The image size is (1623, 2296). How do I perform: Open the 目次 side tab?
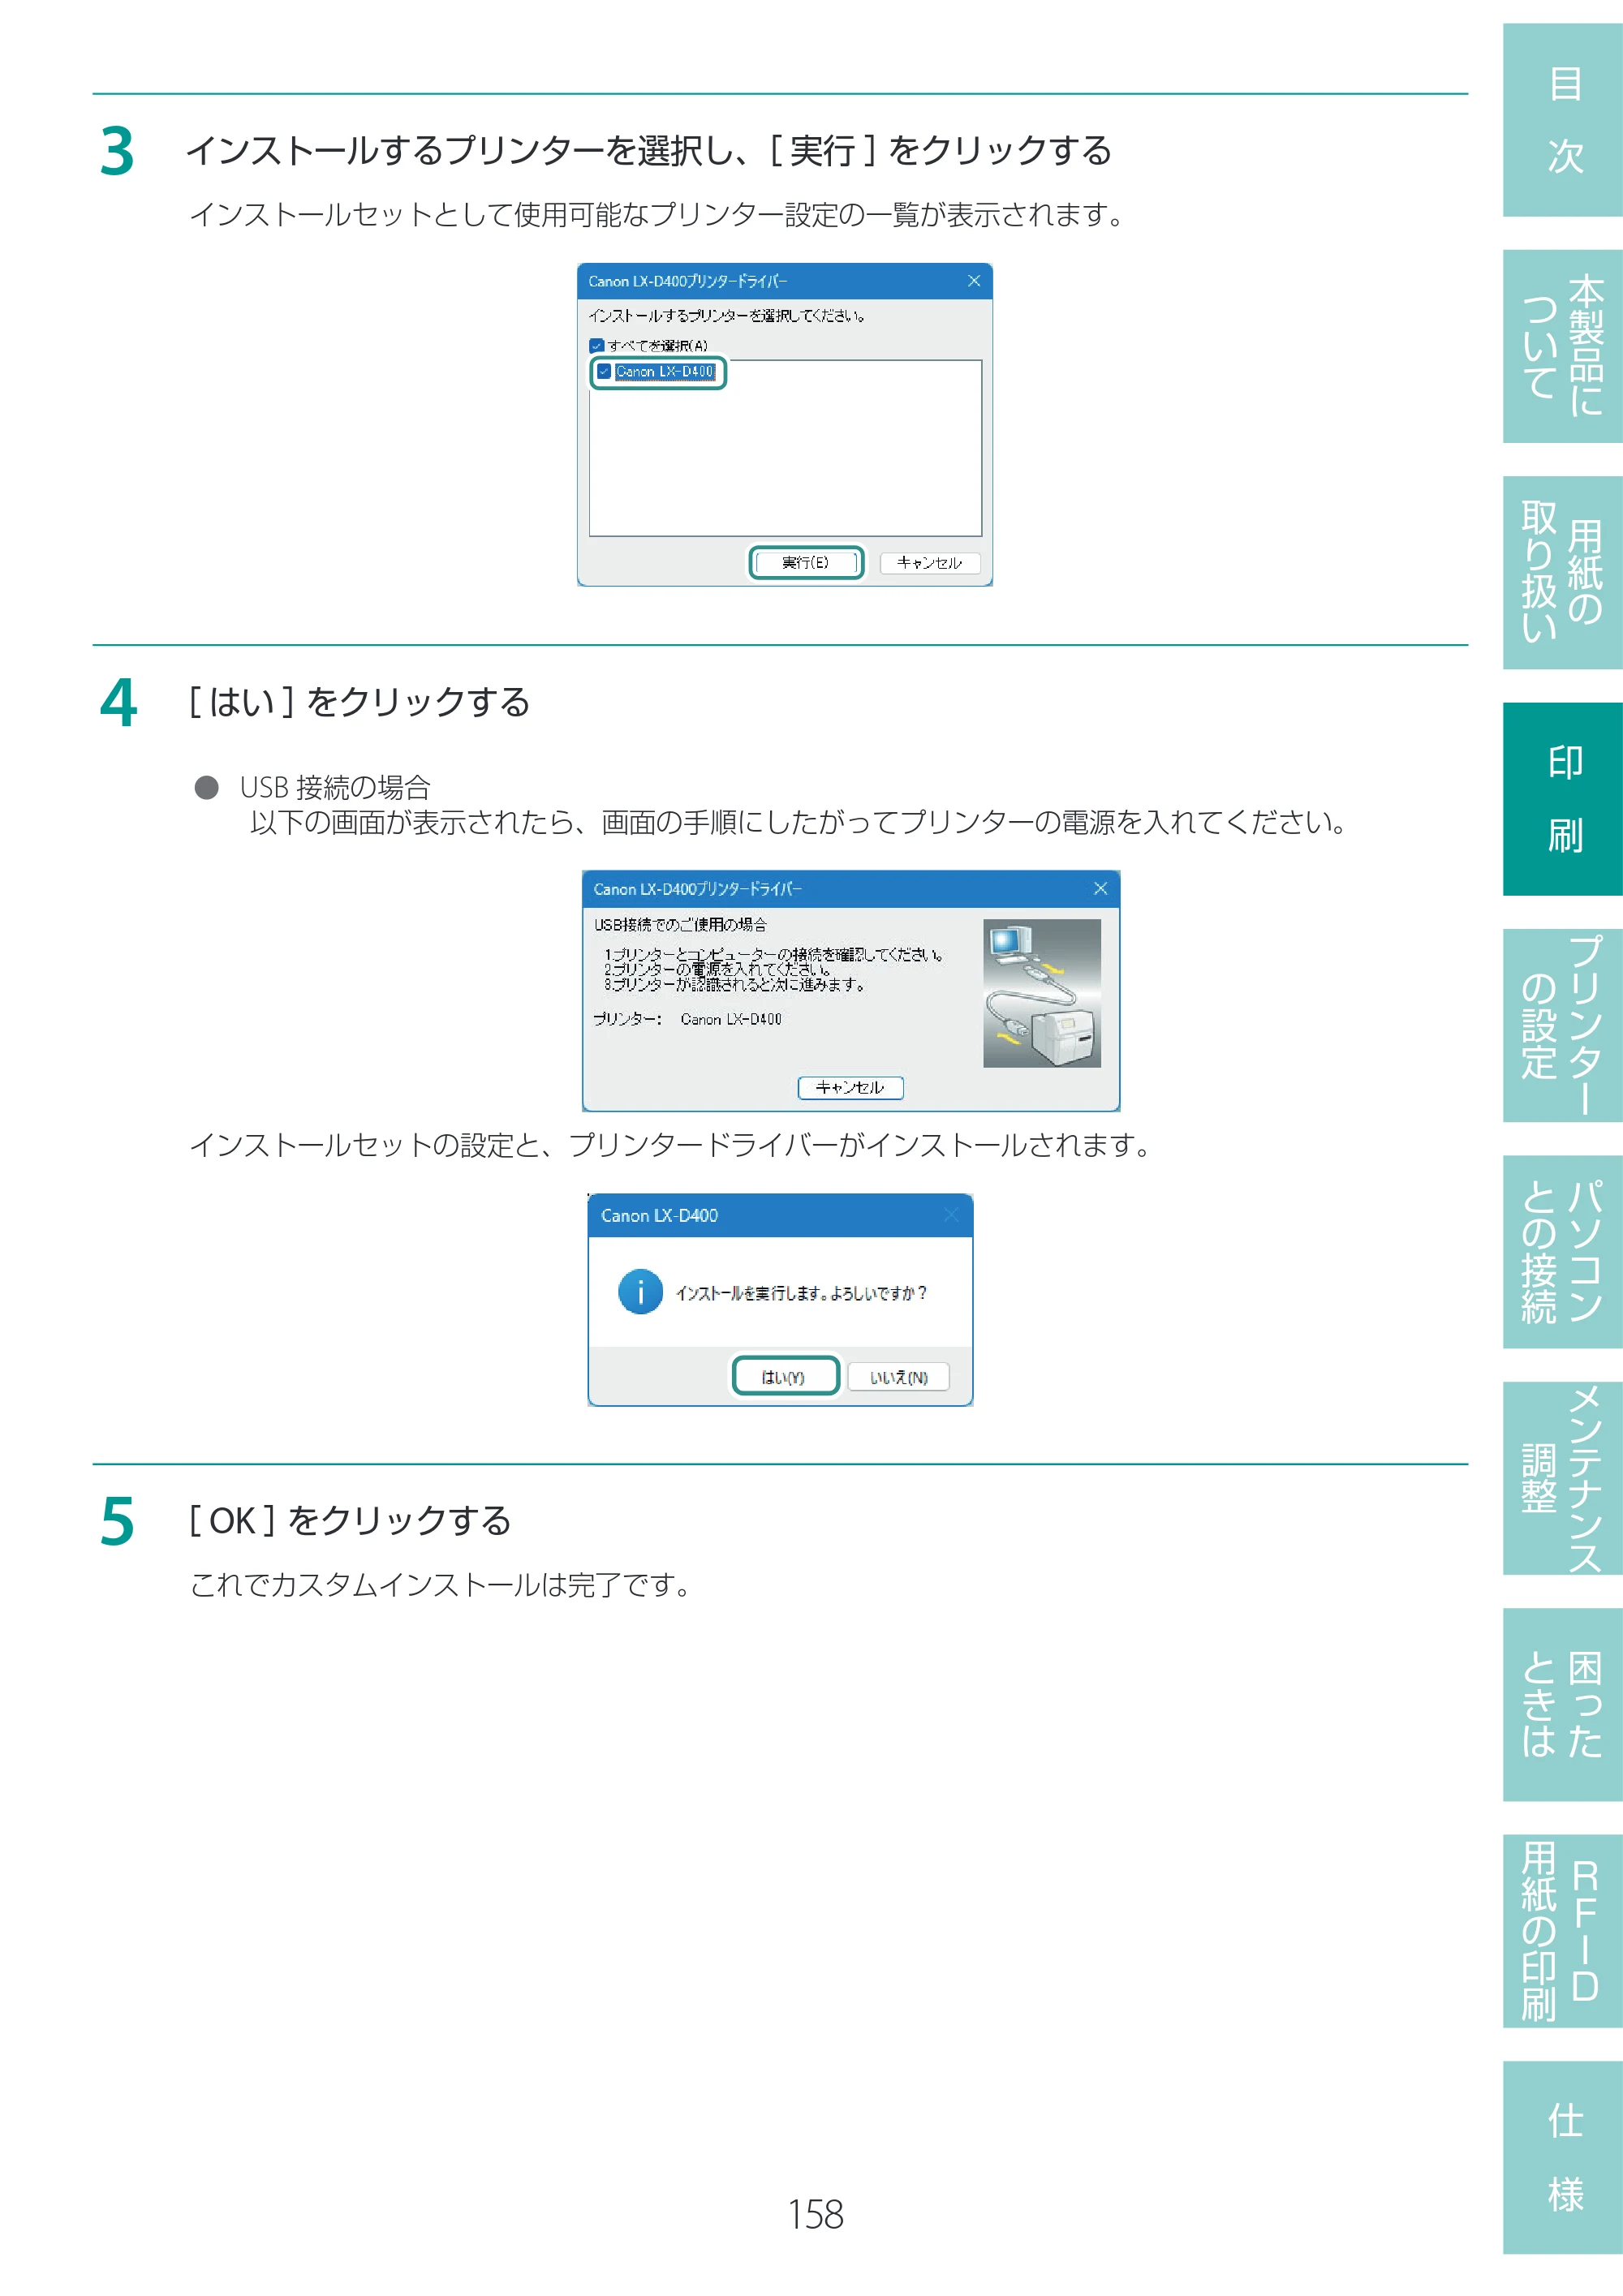click(x=1562, y=120)
